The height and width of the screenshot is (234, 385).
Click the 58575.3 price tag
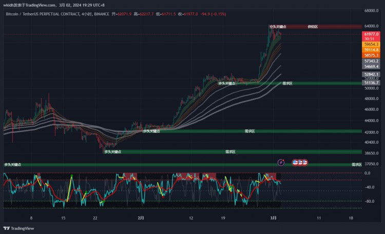[371, 55]
